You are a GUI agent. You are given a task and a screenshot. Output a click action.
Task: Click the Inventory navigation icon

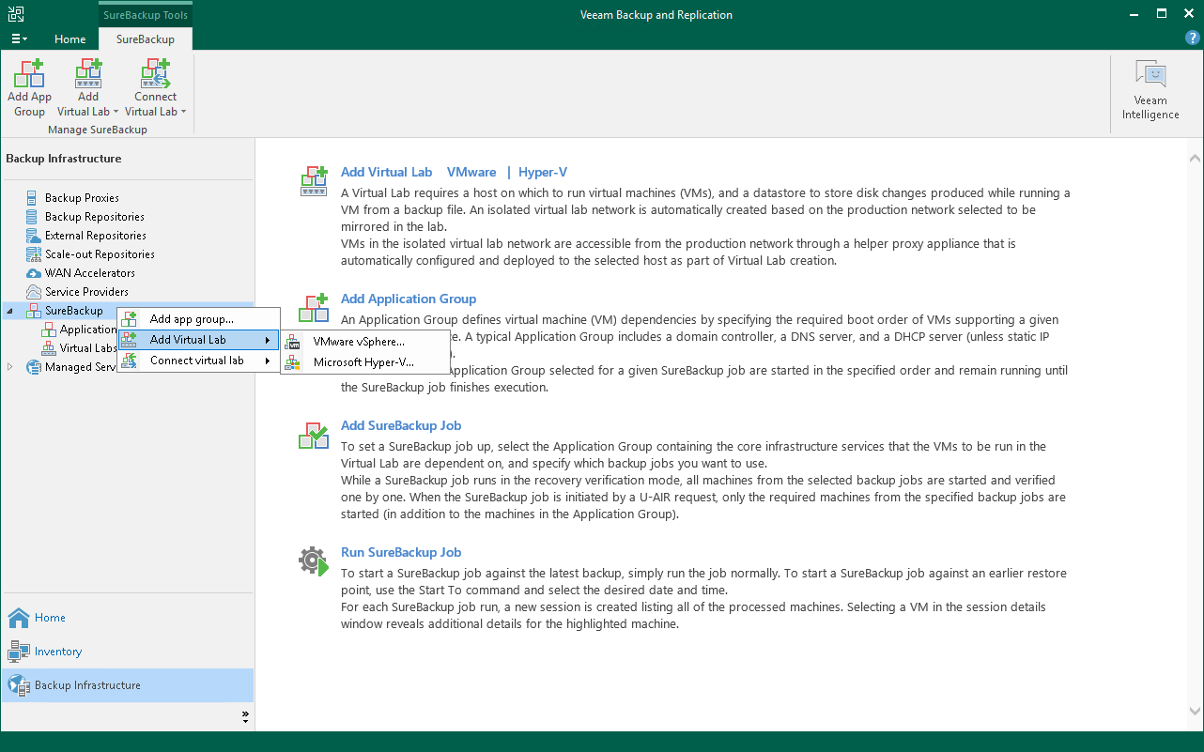(x=19, y=652)
